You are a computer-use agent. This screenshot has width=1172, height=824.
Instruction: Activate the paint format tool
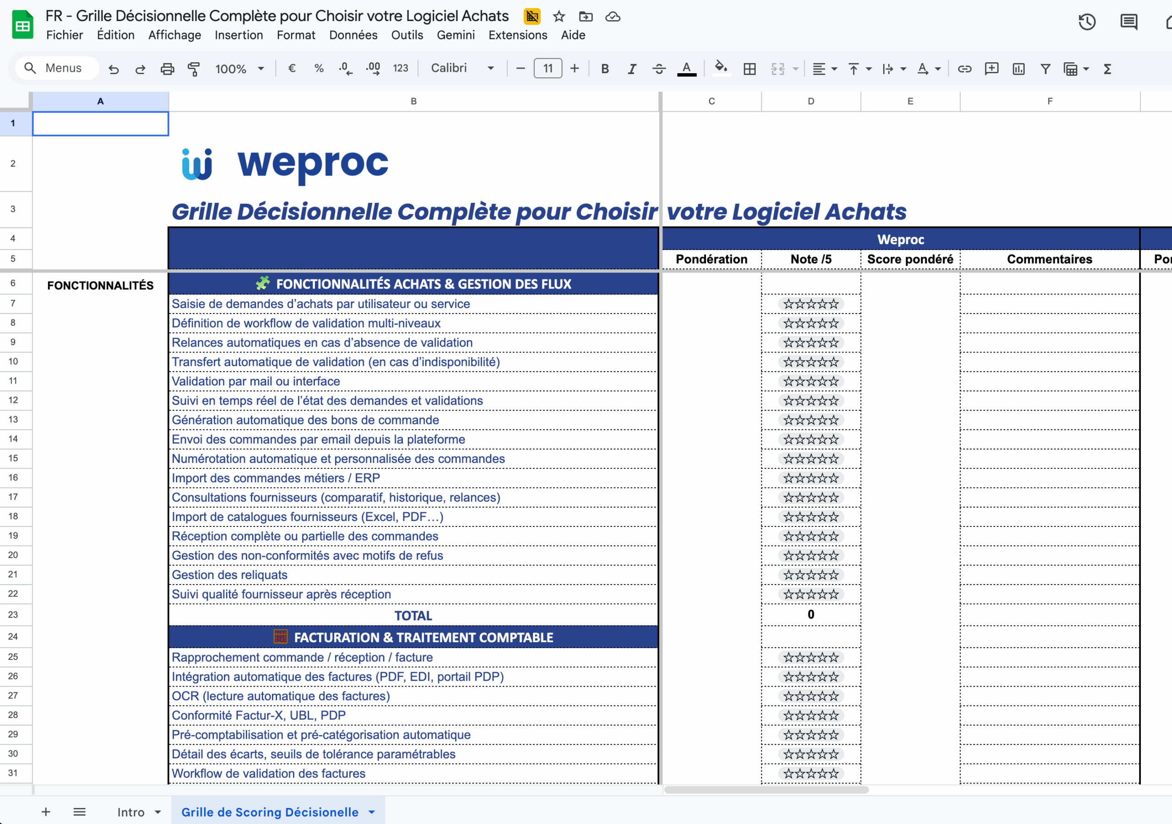(194, 68)
